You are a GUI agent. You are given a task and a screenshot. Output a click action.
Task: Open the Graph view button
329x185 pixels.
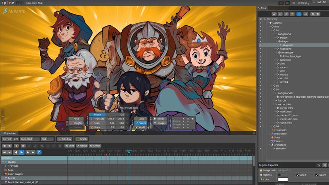[82, 139]
